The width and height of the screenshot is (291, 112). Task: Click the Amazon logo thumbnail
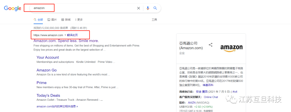pos(231,48)
